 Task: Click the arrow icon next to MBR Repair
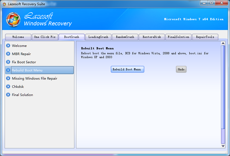click(x=8, y=54)
